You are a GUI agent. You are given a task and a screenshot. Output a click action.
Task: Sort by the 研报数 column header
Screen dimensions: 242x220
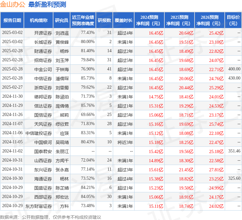[104, 20]
